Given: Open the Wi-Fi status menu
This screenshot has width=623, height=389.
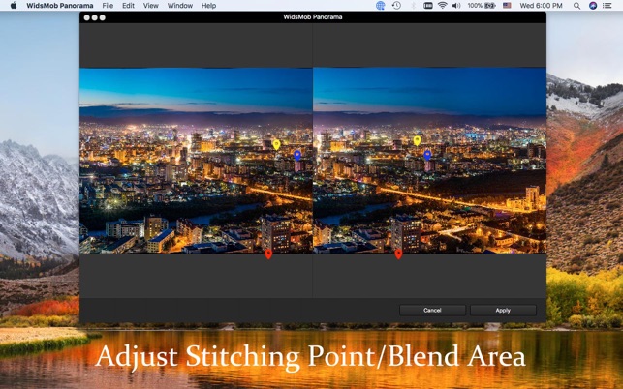Looking at the screenshot, I should pos(442,6).
